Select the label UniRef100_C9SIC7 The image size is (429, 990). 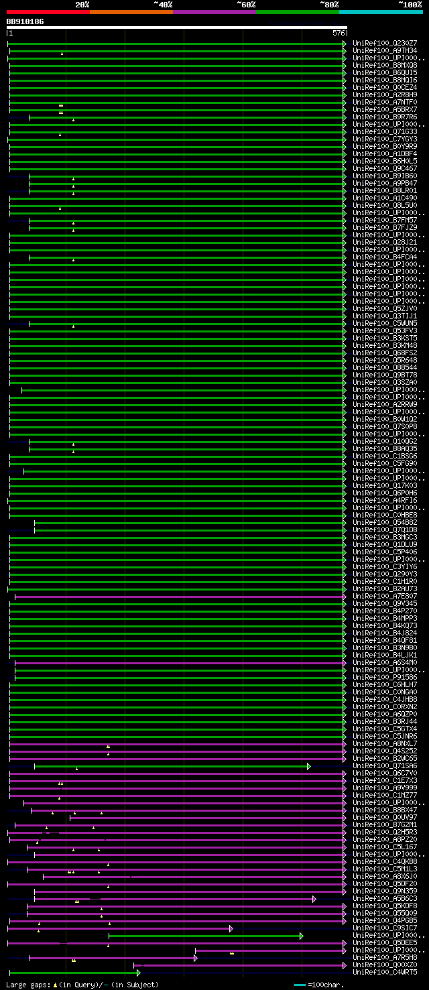pyautogui.click(x=385, y=928)
